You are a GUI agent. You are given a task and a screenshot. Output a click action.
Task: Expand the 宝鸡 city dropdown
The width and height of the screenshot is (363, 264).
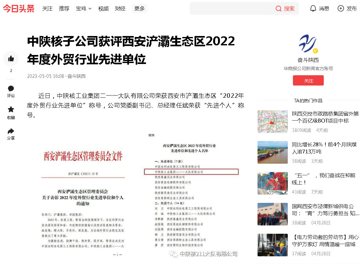[84, 8]
